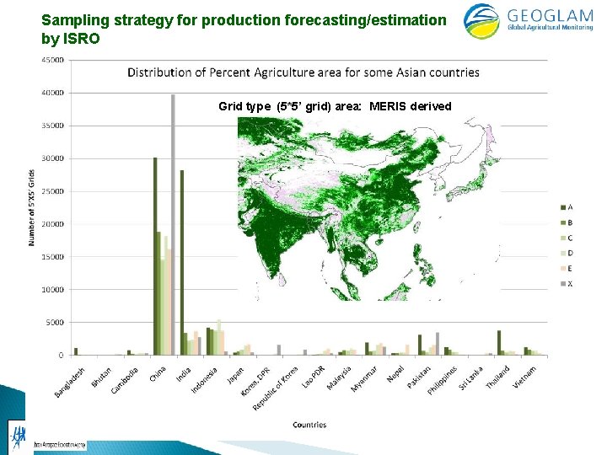Click the 40000 y-axis tick value

pos(53,94)
